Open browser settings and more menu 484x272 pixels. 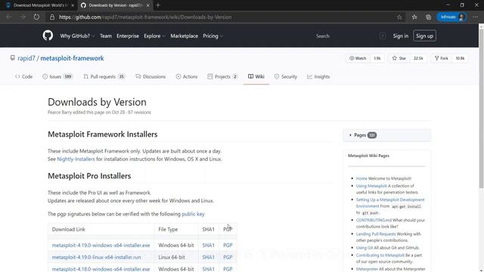[475, 17]
